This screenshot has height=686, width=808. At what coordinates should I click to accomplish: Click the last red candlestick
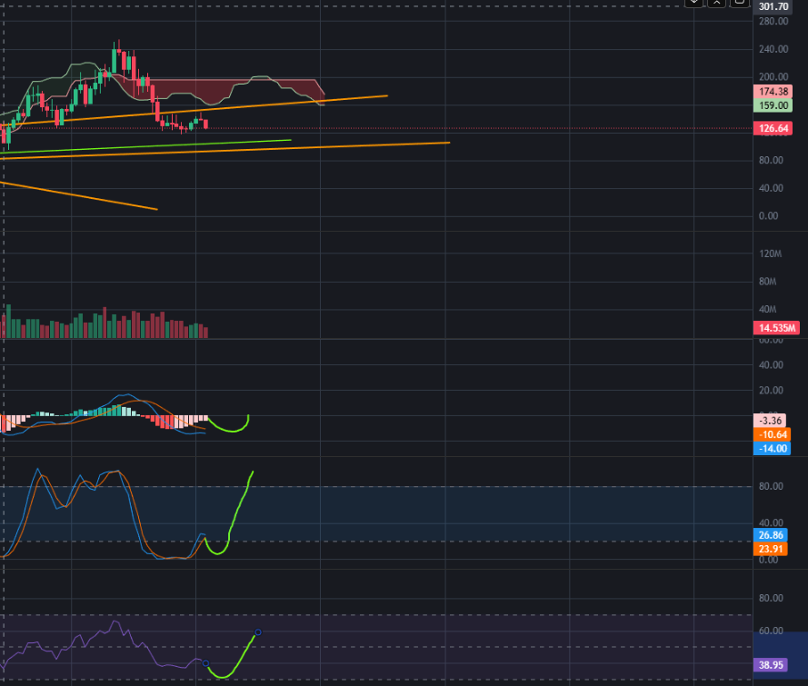(207, 124)
